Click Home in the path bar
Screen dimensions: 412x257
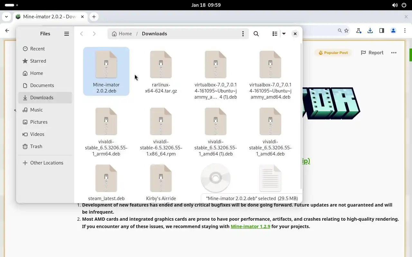click(x=122, y=34)
